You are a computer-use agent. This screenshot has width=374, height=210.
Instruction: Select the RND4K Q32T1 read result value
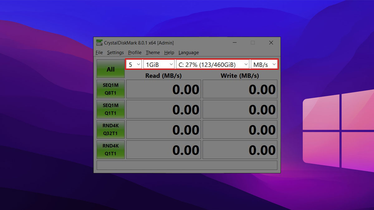point(164,129)
